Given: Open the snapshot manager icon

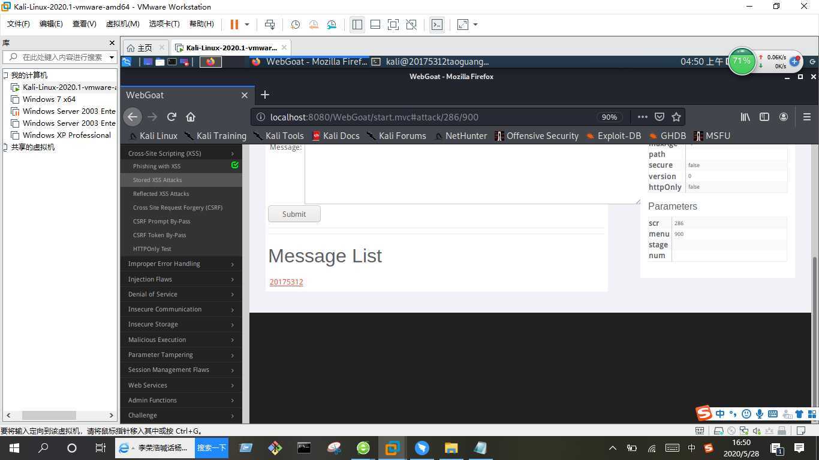Looking at the screenshot, I should click(x=332, y=25).
